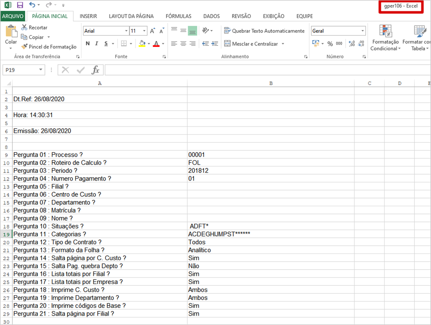Align text to top
Screen dimensions: 431x325
click(x=174, y=30)
